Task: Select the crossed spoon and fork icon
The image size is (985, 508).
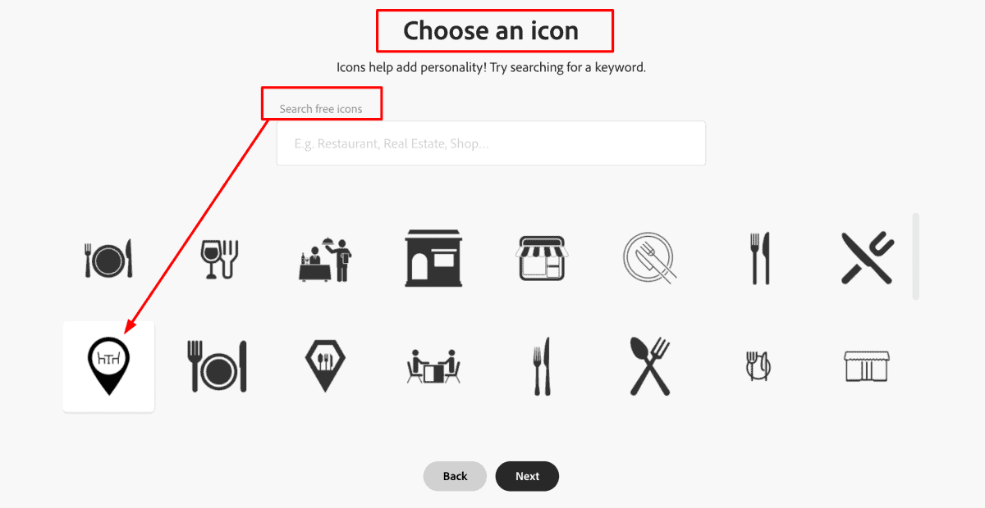Action: 649,366
